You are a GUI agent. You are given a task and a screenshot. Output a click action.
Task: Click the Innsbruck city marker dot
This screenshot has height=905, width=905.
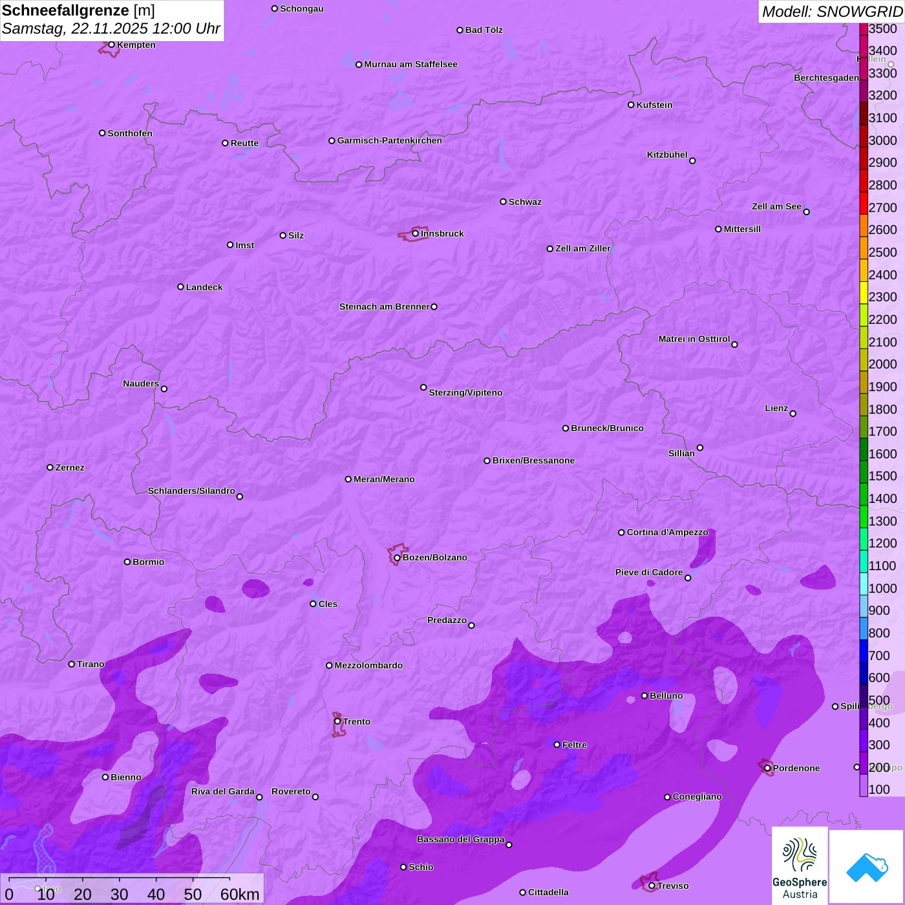coord(416,233)
